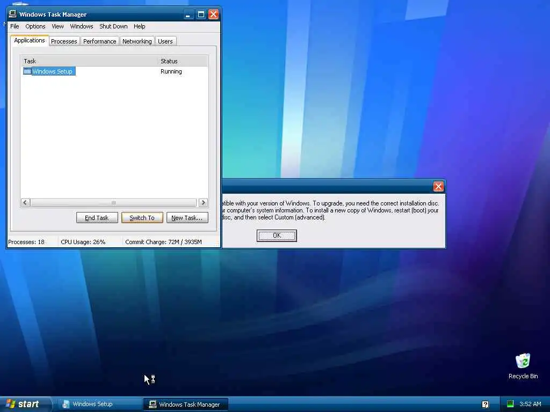550x412 pixels.
Task: Click the horizontal scrollbar thumb in task list
Action: click(x=113, y=202)
